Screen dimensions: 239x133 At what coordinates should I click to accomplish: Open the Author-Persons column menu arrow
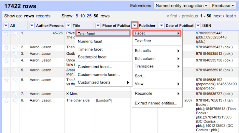[32, 26]
